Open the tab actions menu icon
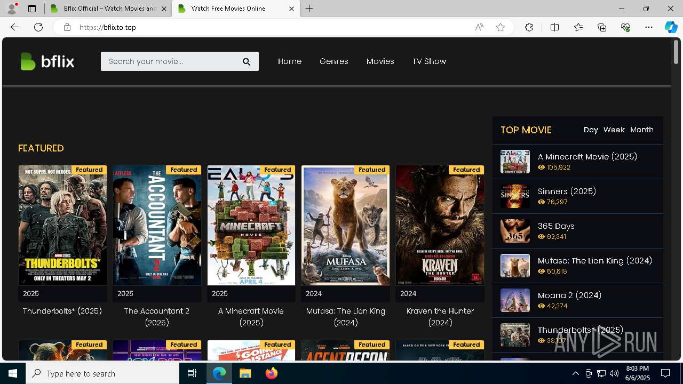This screenshot has width=683, height=384. (32, 9)
